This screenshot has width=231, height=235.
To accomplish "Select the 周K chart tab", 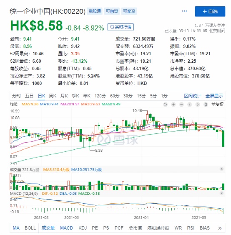I will tap(53, 96).
